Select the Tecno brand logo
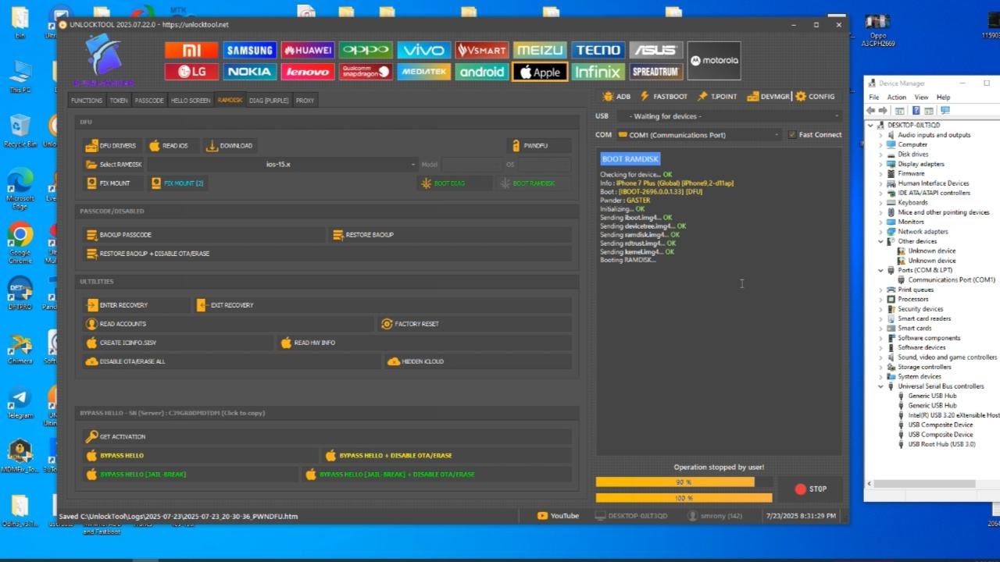Screen dimensions: 1000x562 point(598,50)
